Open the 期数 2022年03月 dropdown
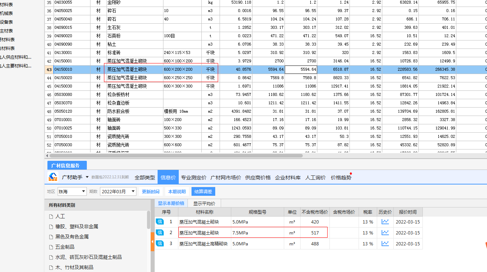Screen dimensions: 487x272 coord(118,191)
